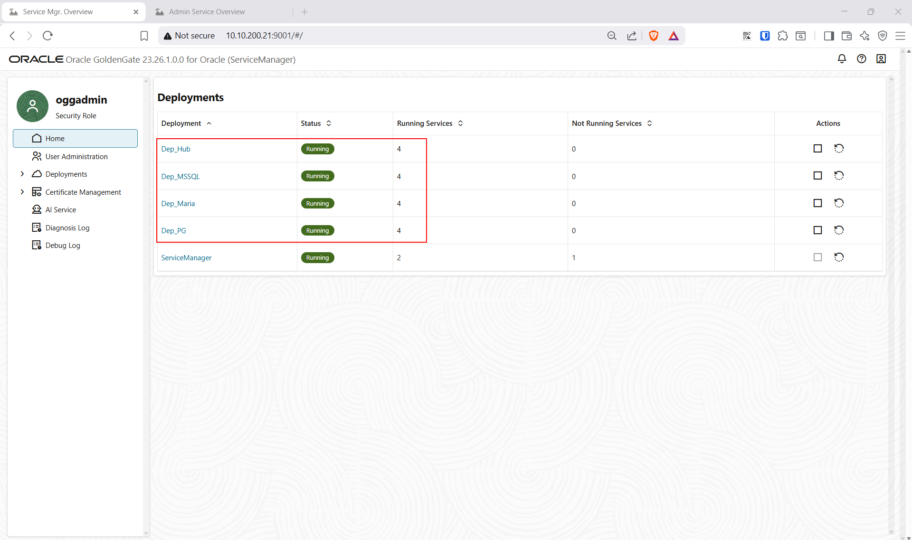
Task: Open the Dep_PG deployment link
Action: tap(174, 231)
